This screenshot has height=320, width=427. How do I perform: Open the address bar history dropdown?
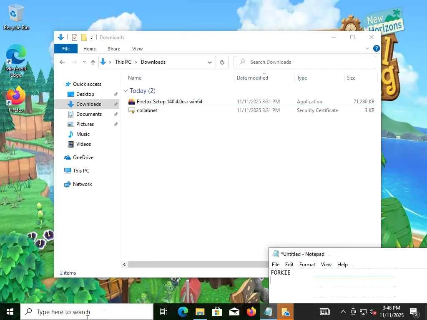tap(210, 62)
